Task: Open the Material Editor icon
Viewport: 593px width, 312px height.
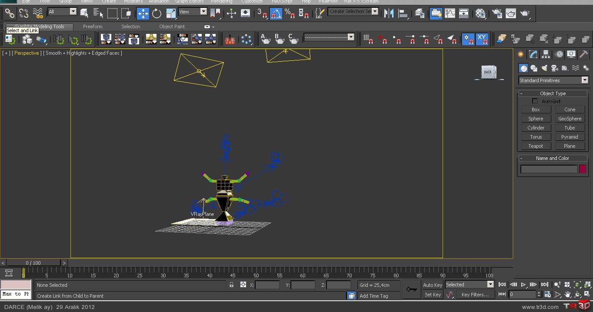Action: tap(480, 13)
